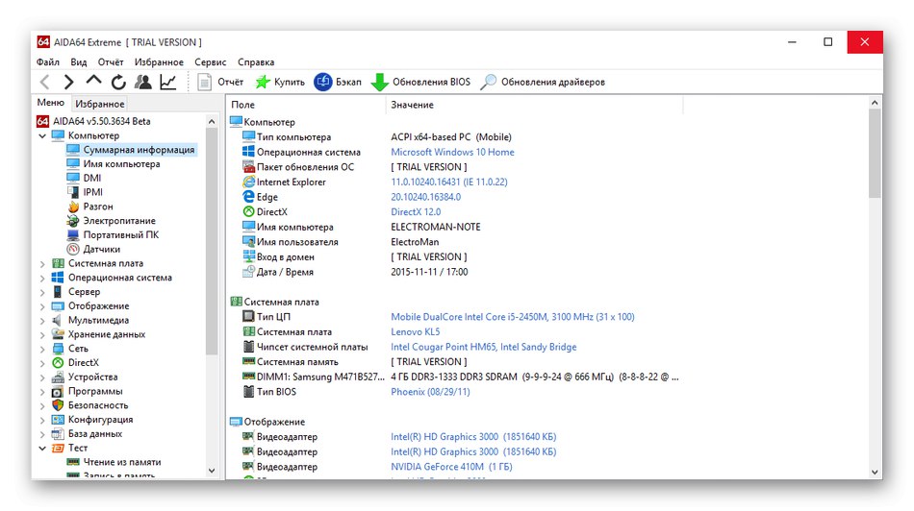Open the DirectX 12.0 link
Viewport: 914px width, 511px height.
(x=416, y=212)
